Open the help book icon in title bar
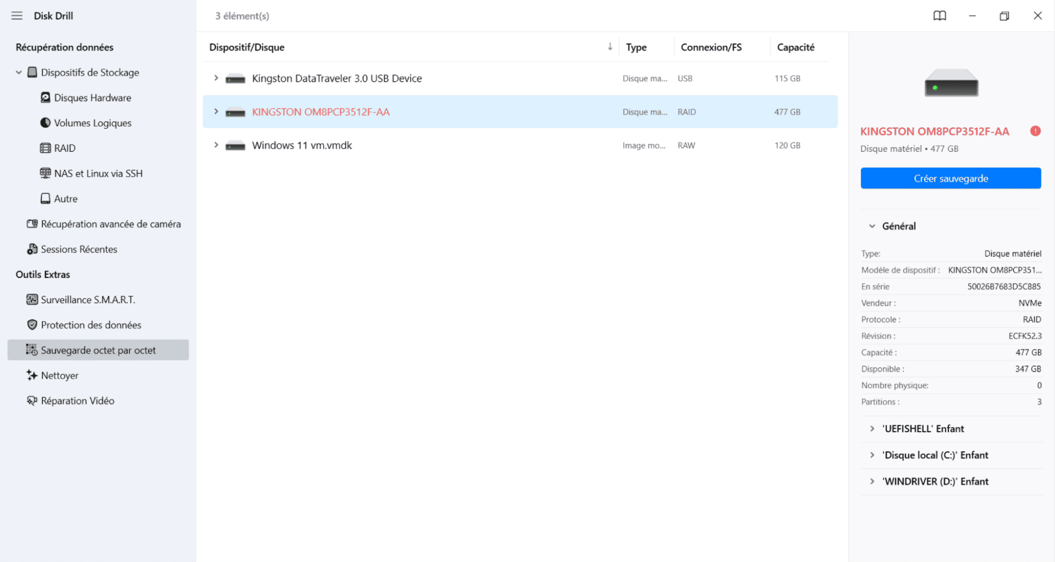Image resolution: width=1055 pixels, height=562 pixels. 940,16
